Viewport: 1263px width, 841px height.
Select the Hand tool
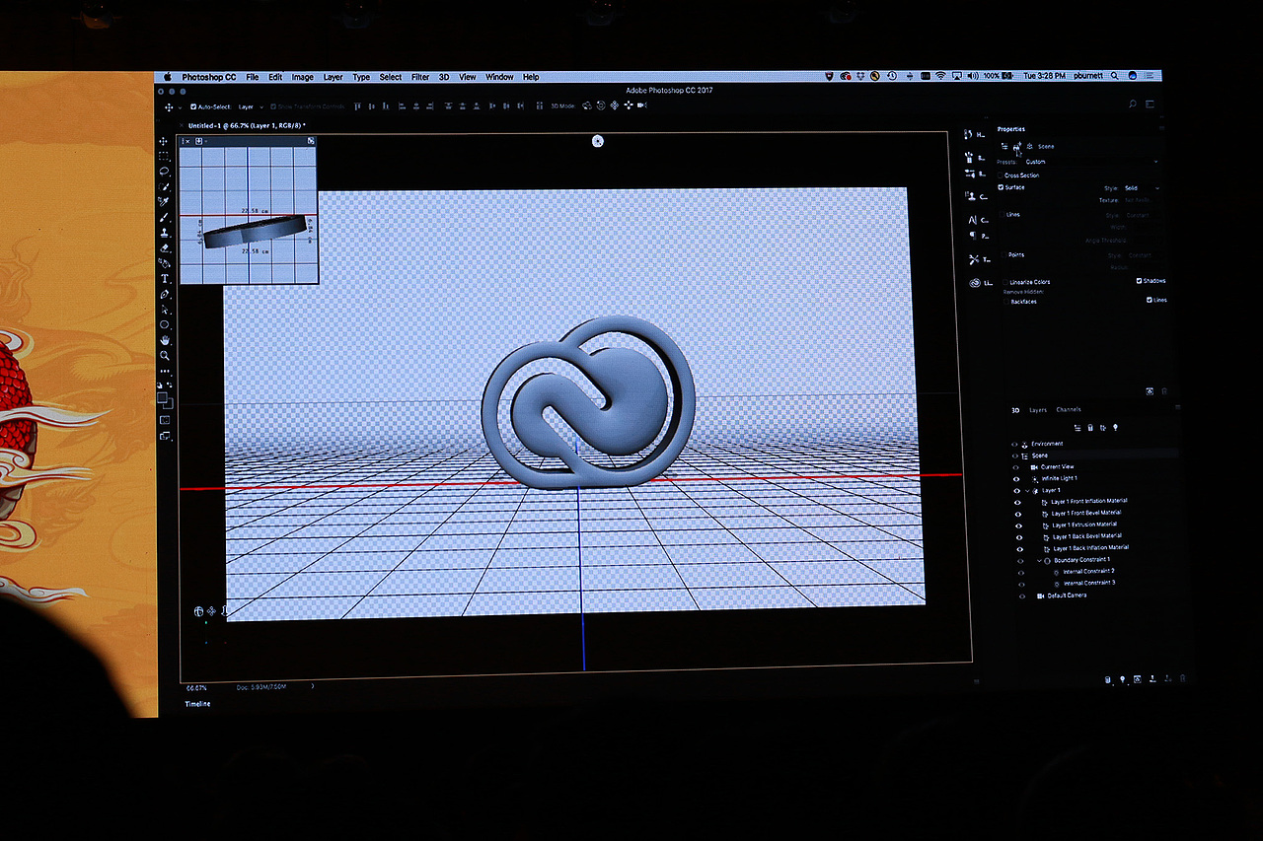(x=164, y=338)
